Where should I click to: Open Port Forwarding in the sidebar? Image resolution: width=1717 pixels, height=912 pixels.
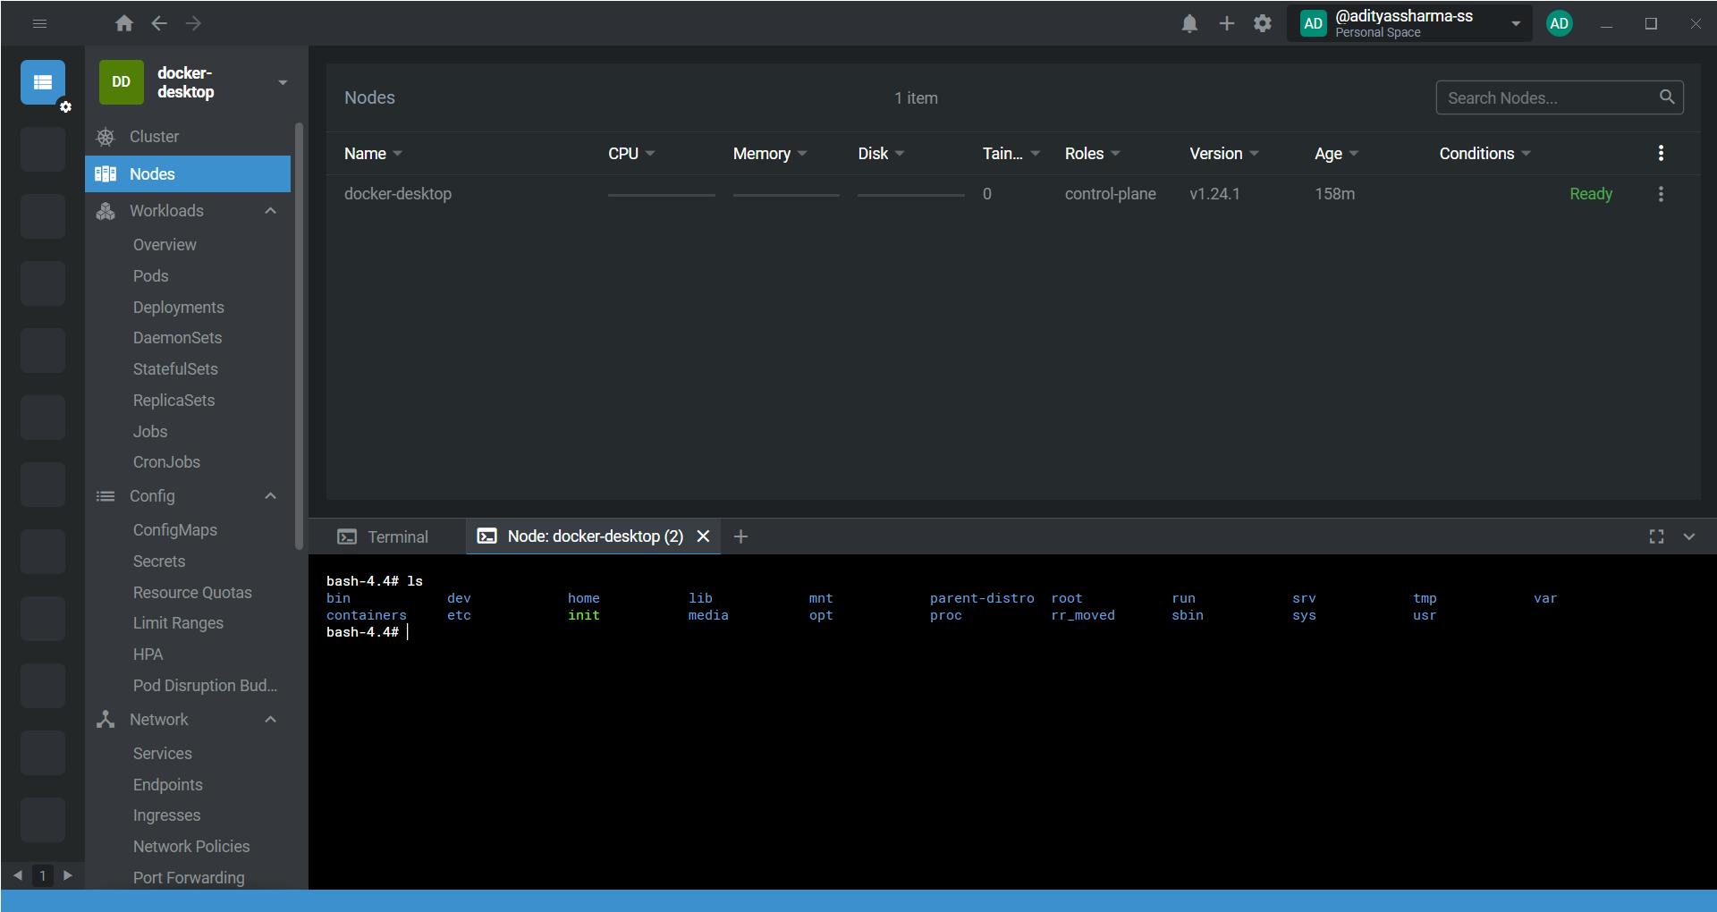click(x=189, y=878)
